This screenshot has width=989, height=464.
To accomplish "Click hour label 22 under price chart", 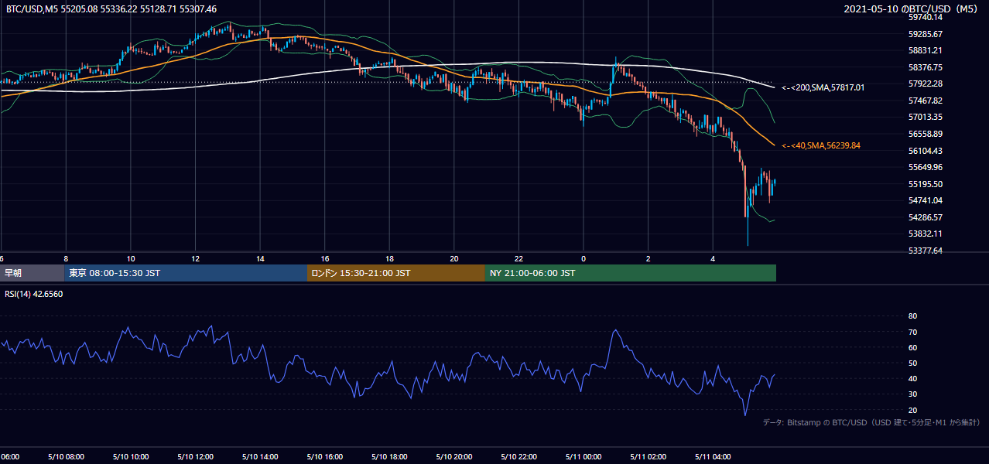I will coord(519,258).
